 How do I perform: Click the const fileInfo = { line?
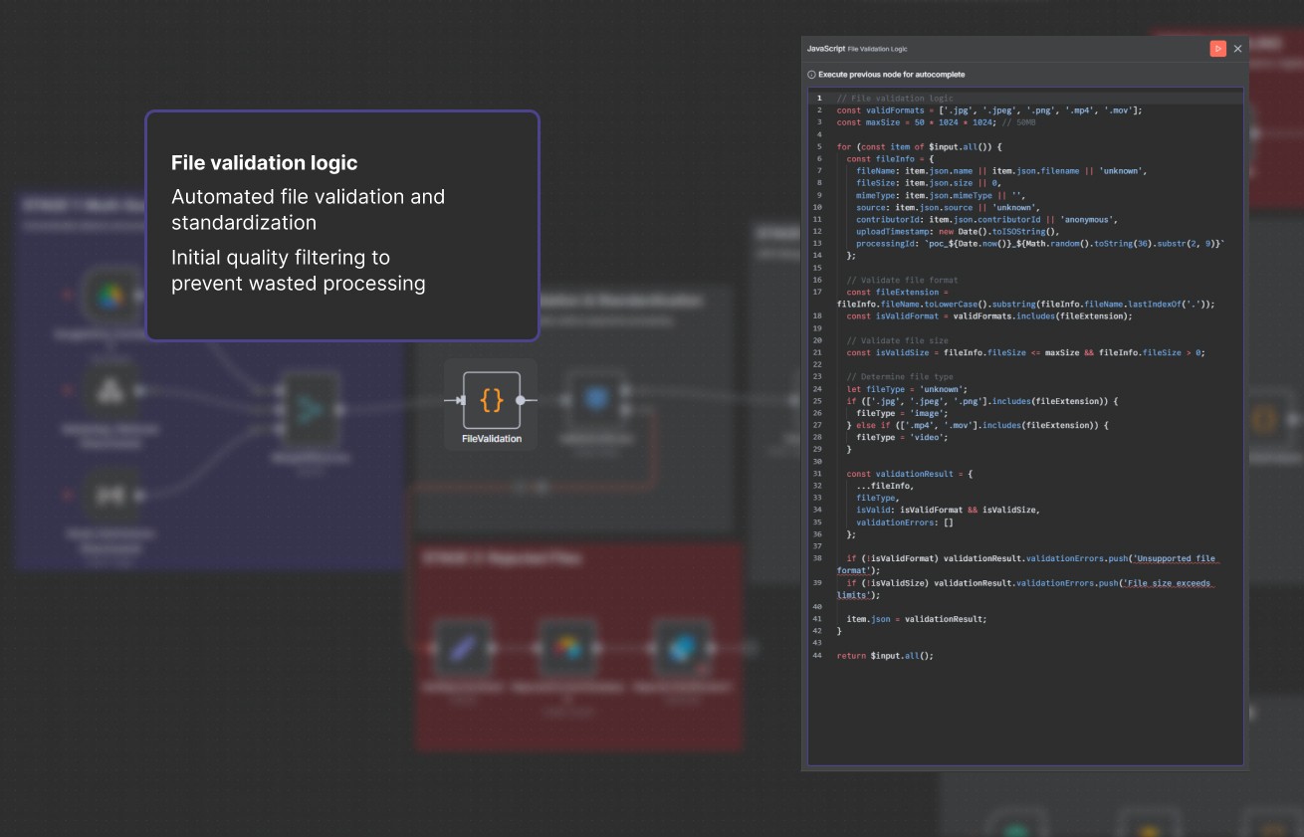(891, 159)
